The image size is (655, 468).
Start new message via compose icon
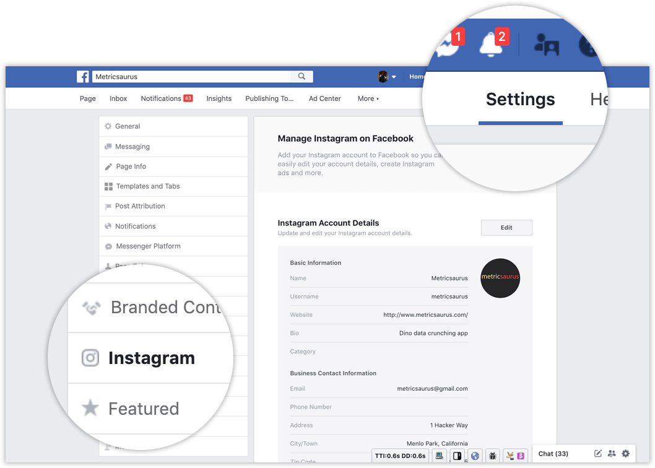[x=598, y=453]
